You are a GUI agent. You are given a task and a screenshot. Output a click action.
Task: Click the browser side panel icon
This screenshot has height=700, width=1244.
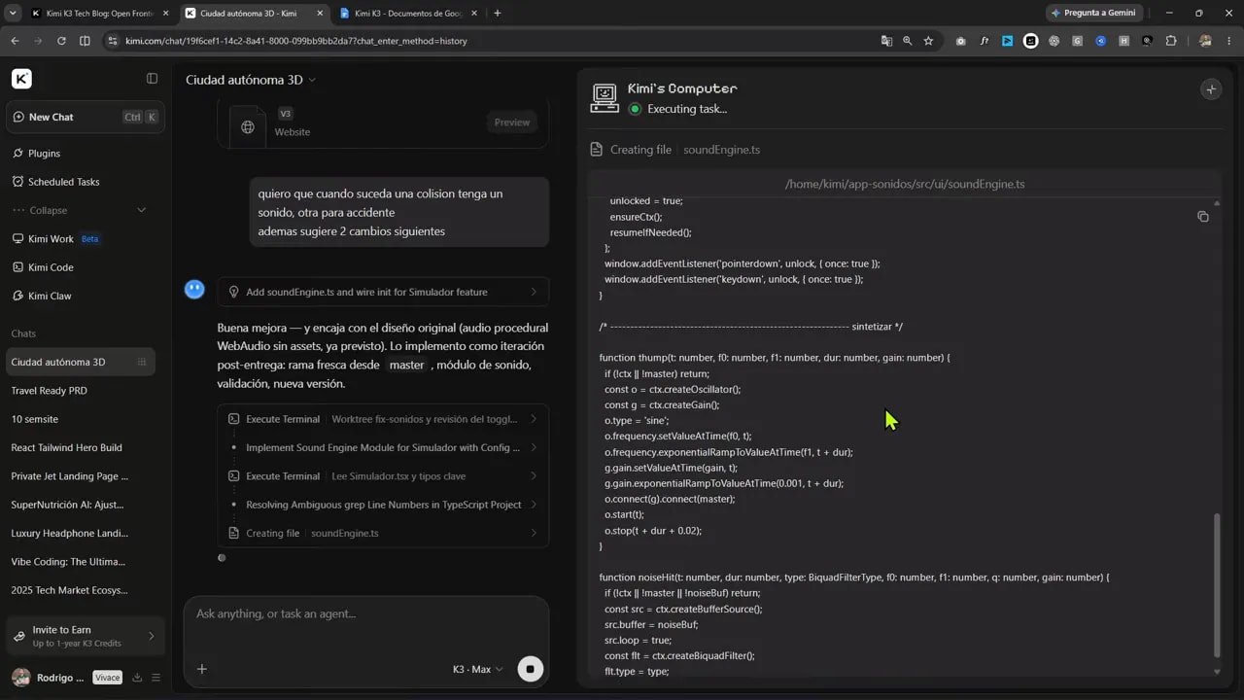click(85, 41)
